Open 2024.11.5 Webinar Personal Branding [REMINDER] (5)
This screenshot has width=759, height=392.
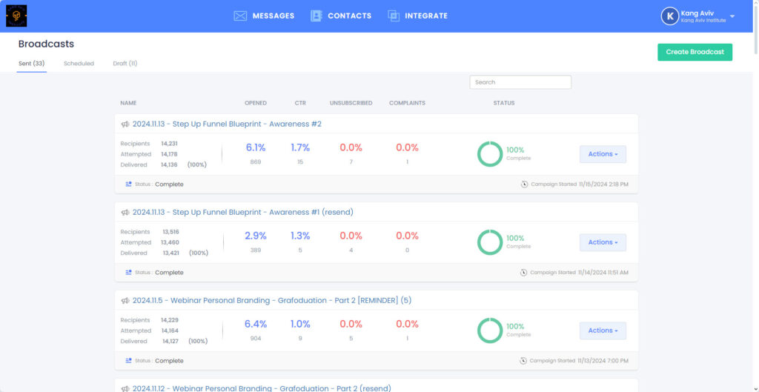coord(271,301)
